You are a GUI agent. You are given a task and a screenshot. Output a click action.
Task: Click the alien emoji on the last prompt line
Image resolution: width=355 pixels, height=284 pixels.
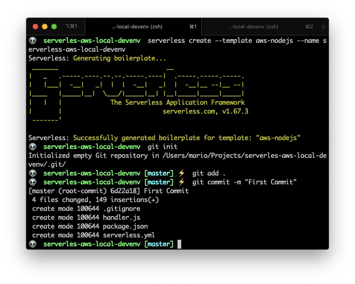pos(33,244)
